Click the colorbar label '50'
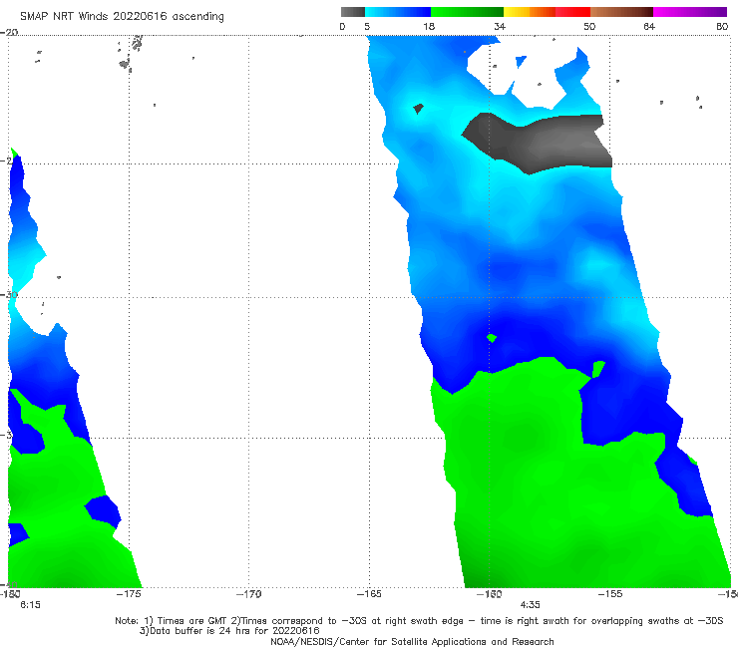Viewport: 738px width, 648px height. [x=589, y=26]
